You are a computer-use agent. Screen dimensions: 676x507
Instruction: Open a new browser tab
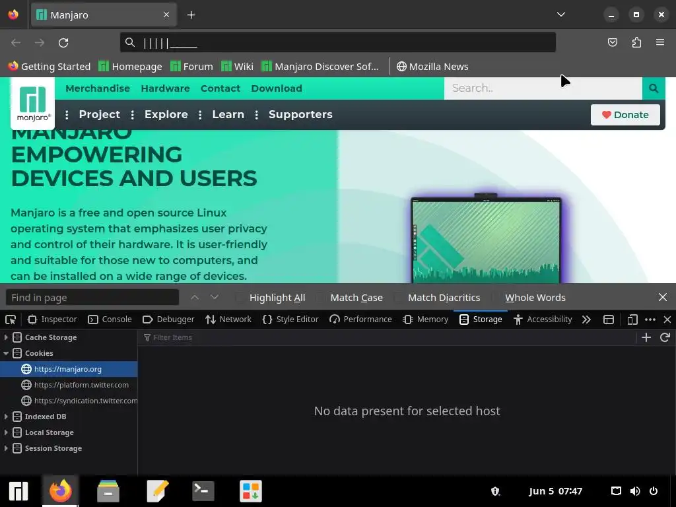191,15
